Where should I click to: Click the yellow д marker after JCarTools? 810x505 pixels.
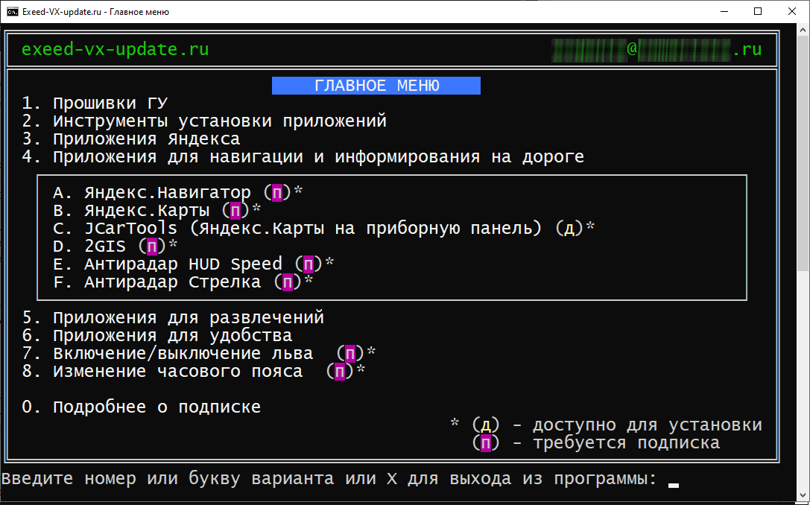point(569,228)
